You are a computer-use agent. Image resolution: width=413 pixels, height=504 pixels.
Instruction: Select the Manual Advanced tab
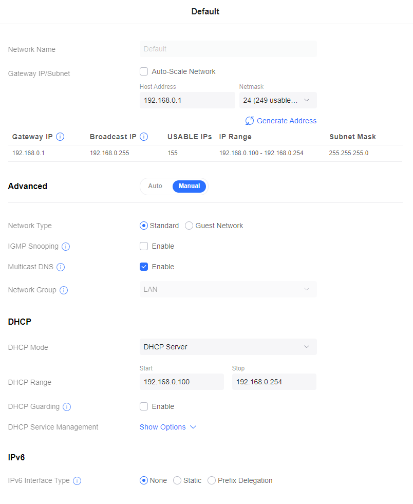(189, 186)
